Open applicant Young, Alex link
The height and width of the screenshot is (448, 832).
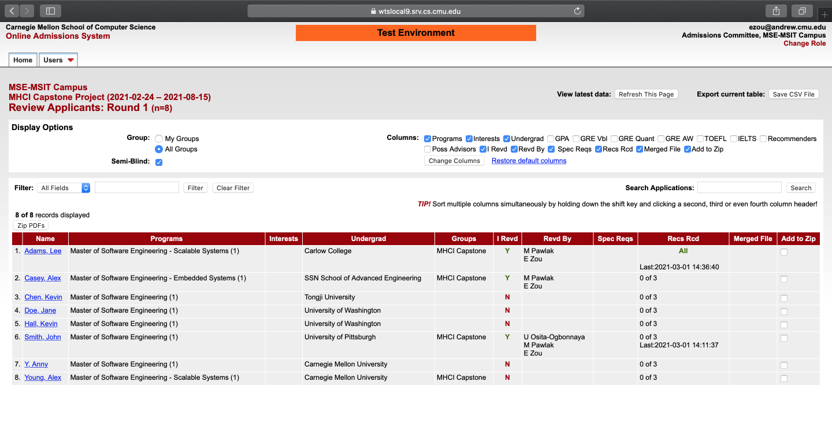[43, 377]
